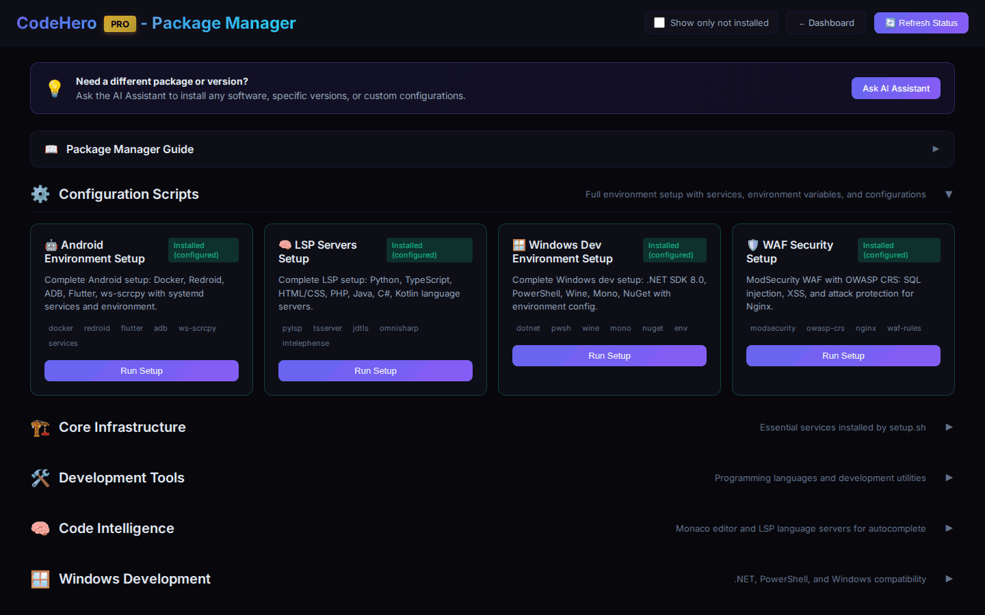
Task: Click the window icon beside Windows Development
Action: (40, 579)
